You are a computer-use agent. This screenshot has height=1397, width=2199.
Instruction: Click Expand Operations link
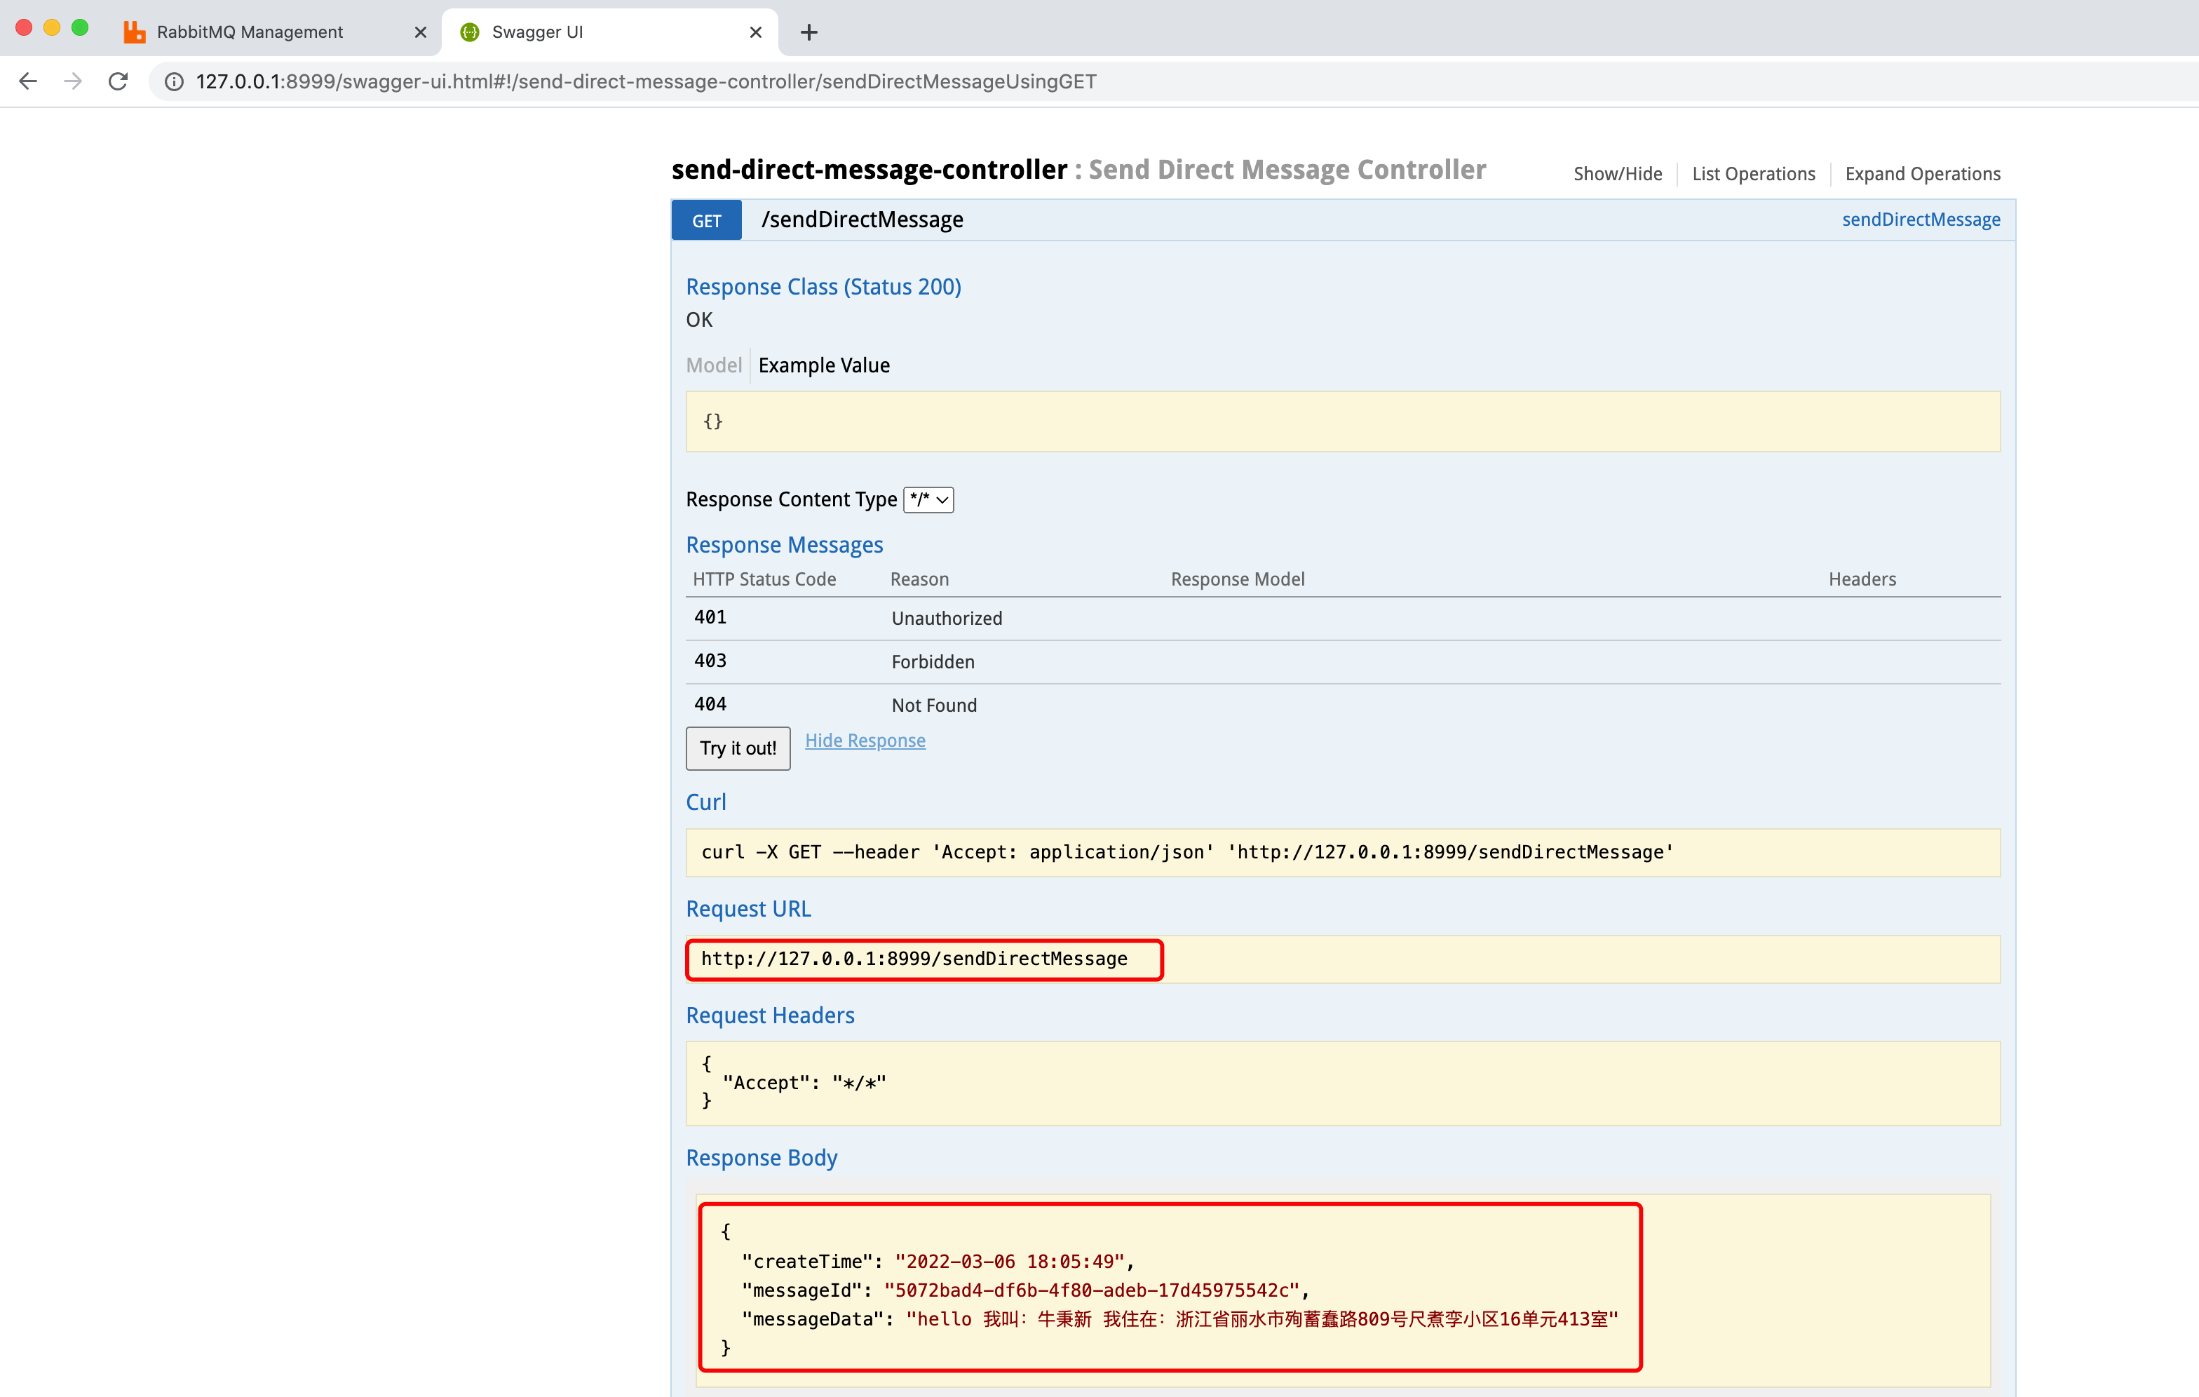(x=1922, y=173)
